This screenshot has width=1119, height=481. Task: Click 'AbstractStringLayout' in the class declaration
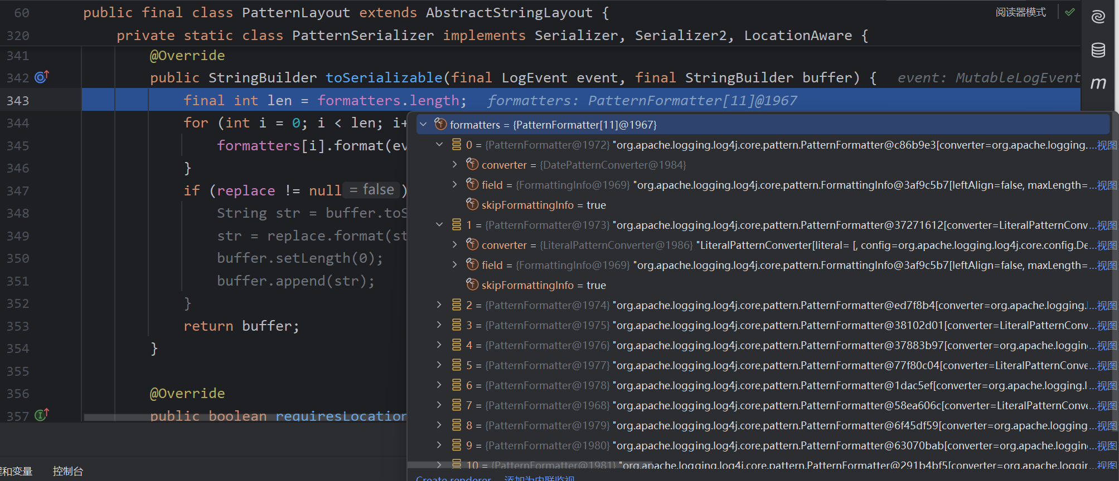tap(510, 12)
